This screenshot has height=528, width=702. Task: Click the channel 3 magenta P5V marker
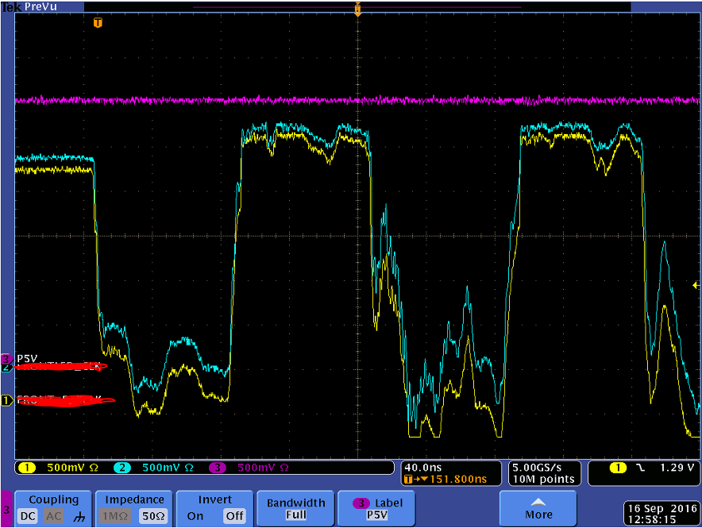tap(6, 359)
